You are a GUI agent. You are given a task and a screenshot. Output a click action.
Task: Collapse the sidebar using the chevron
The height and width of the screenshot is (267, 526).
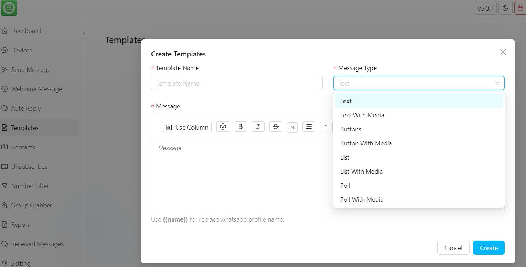(84, 33)
